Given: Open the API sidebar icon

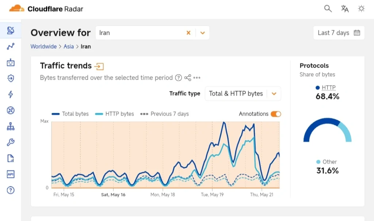Looking at the screenshot, I should tap(11, 174).
